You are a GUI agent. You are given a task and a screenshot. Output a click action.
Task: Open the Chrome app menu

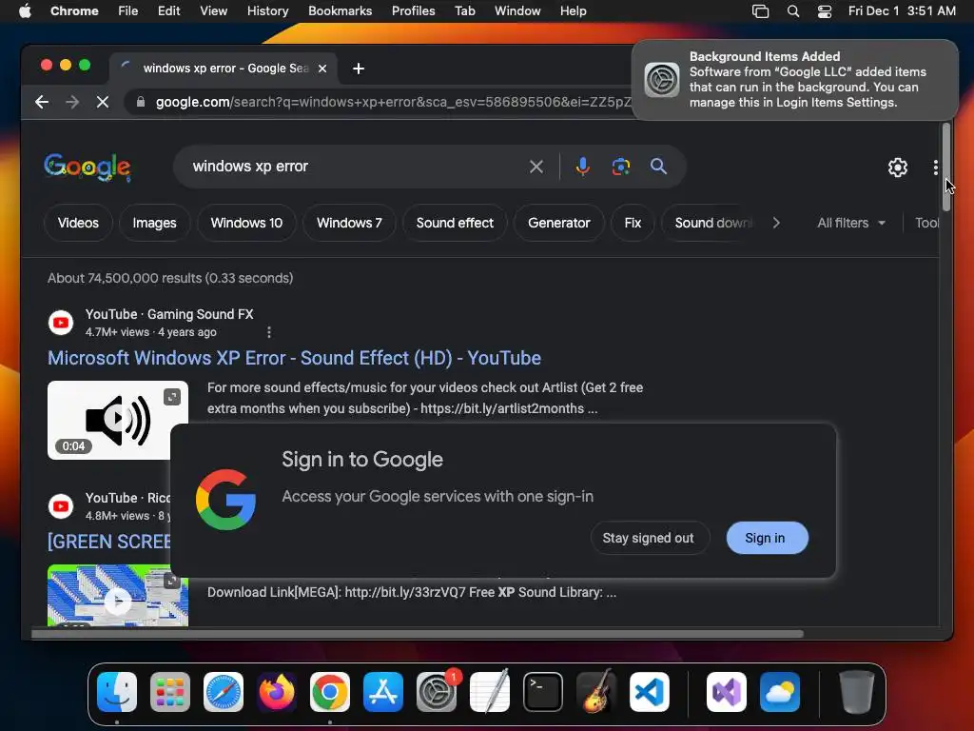[74, 11]
